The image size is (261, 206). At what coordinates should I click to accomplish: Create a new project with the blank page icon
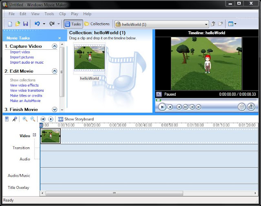(10, 24)
